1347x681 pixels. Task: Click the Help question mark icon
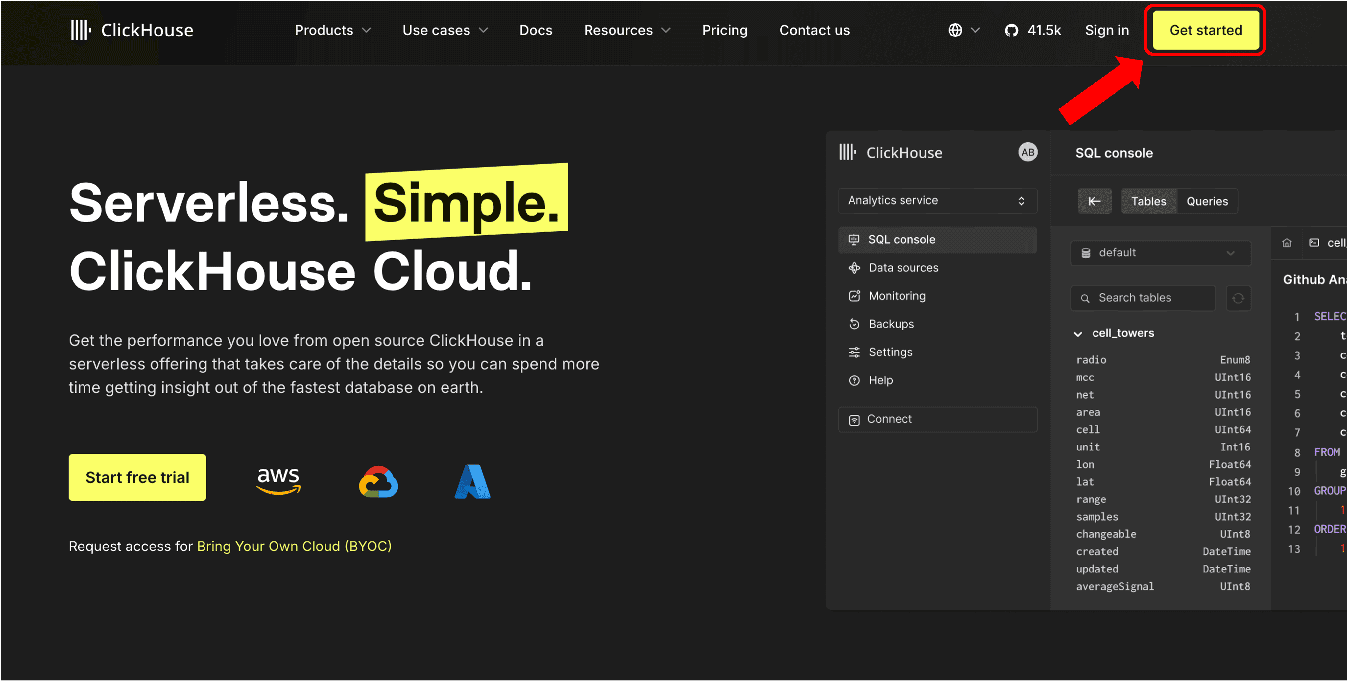tap(854, 381)
